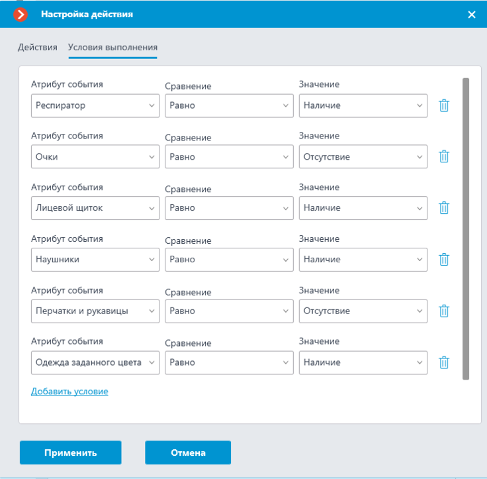Open the Одежда заданного цвета attribute dropdown
This screenshot has height=479, width=487.
(95, 362)
